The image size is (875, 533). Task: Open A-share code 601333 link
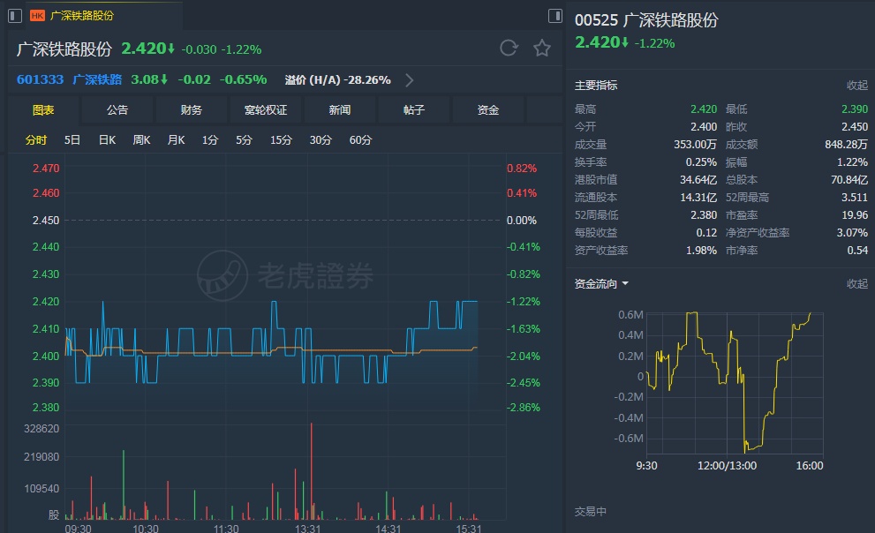(41, 79)
